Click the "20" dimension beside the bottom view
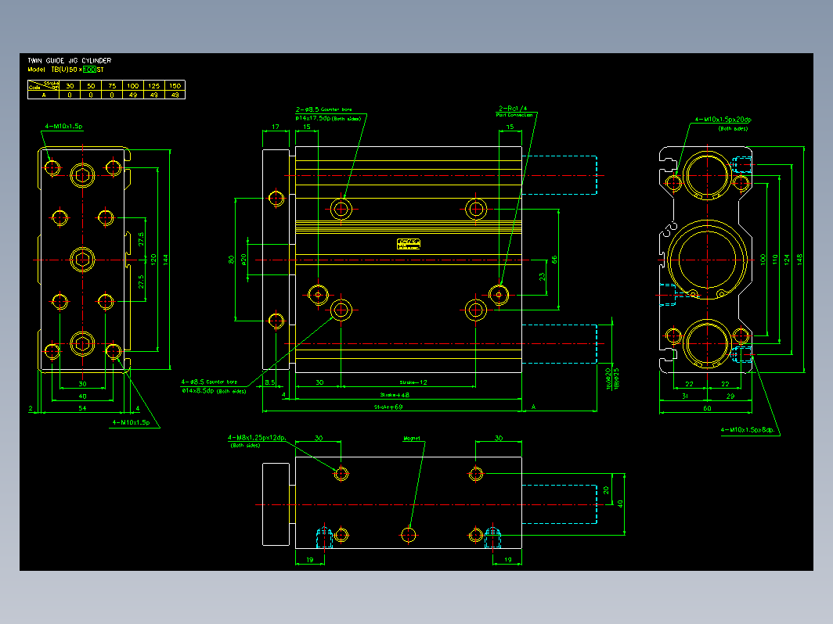This screenshot has height=624, width=833. (606, 490)
